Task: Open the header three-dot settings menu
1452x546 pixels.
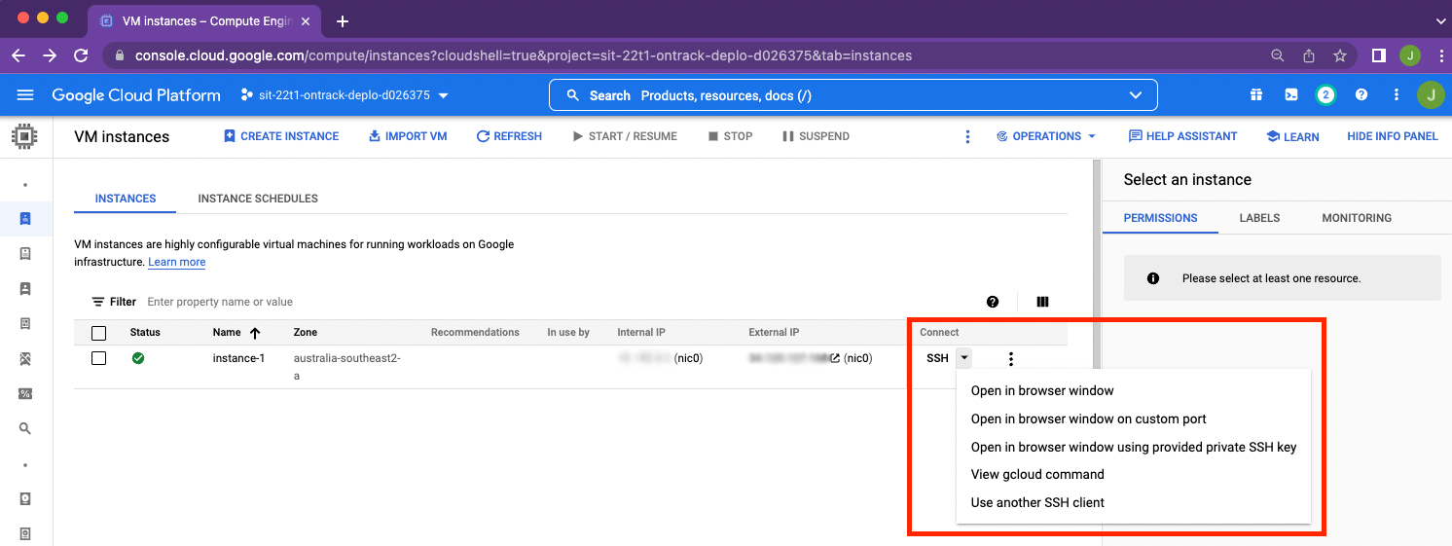Action: (x=1397, y=95)
